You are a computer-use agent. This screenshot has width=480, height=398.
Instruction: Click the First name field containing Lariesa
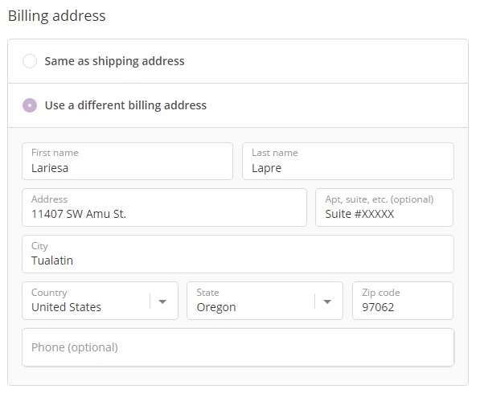pyautogui.click(x=127, y=161)
